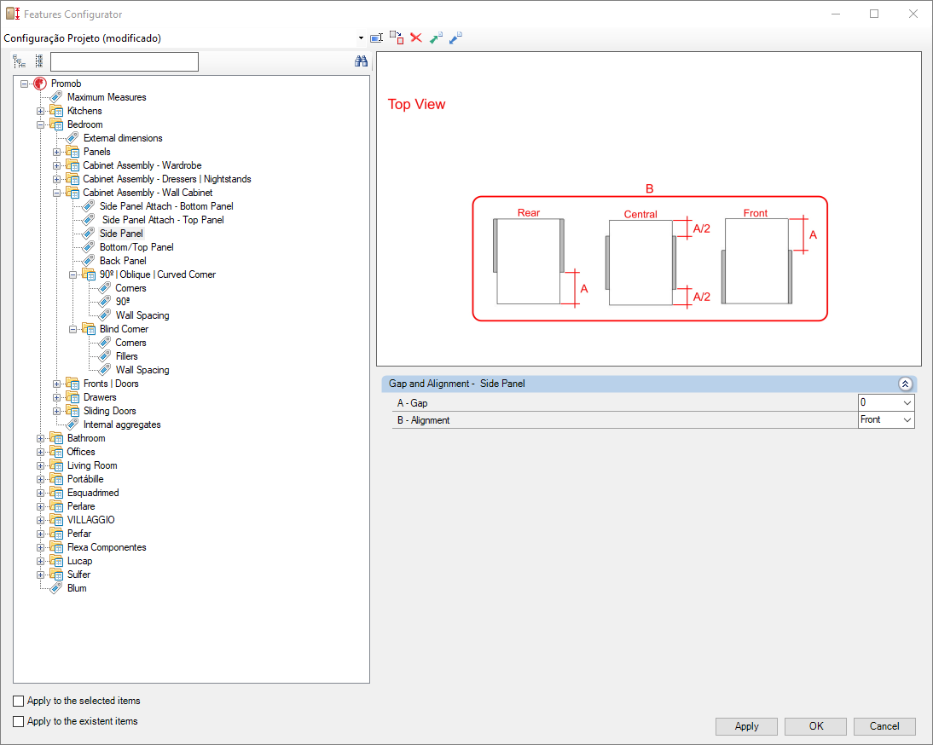Select the 90º tree item
Image resolution: width=933 pixels, height=745 pixels.
tap(123, 302)
